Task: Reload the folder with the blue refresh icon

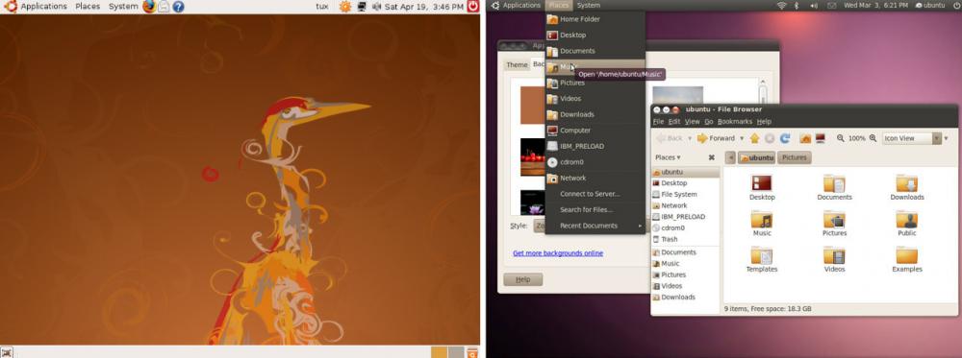Action: click(785, 138)
